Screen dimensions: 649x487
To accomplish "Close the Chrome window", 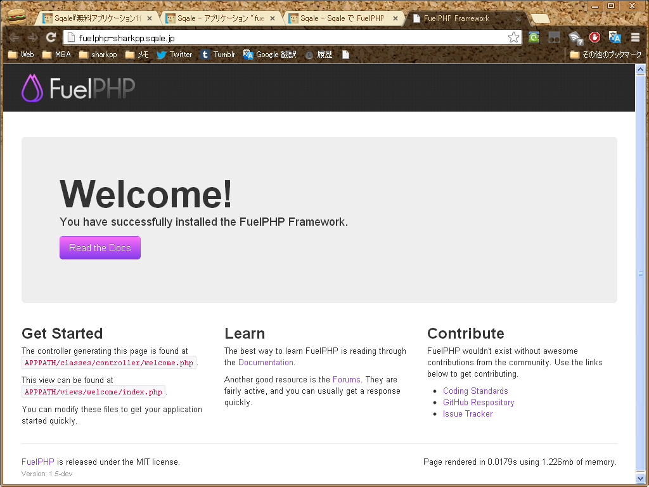I will tap(633, 6).
